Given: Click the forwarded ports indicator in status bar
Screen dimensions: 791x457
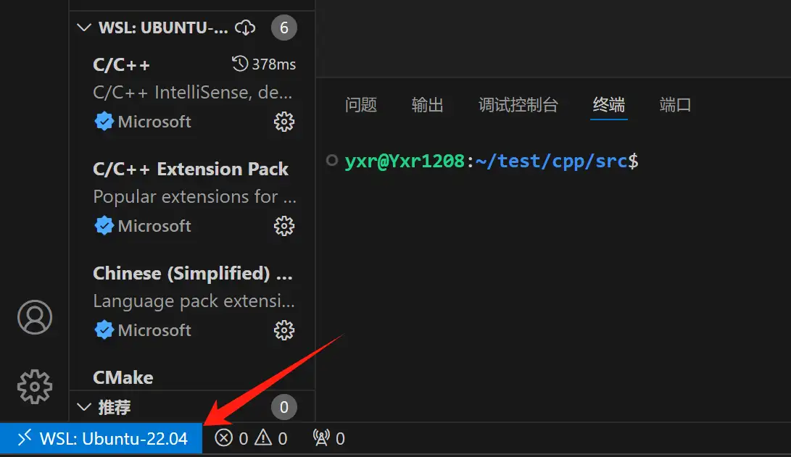Looking at the screenshot, I should click(x=327, y=437).
